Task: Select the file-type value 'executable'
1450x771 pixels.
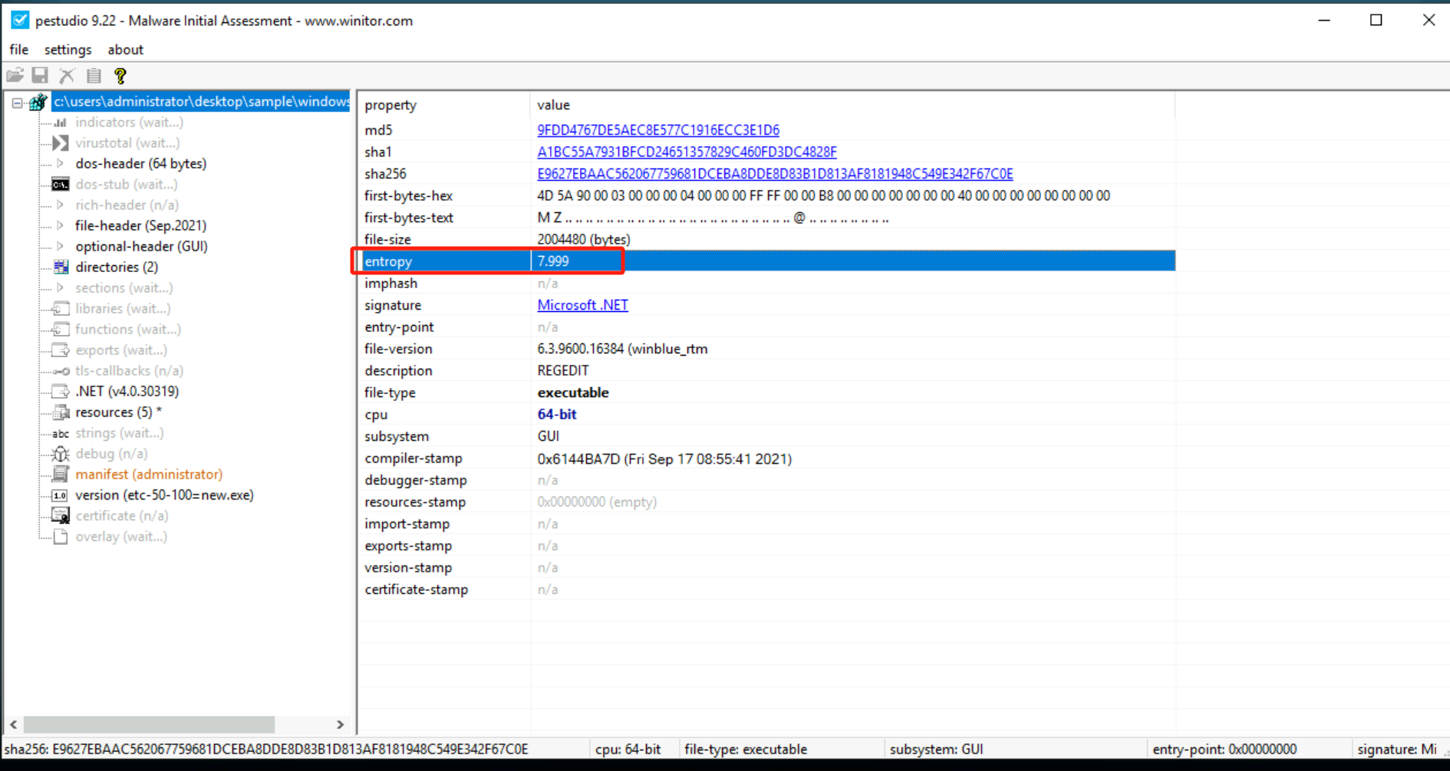Action: pos(573,392)
